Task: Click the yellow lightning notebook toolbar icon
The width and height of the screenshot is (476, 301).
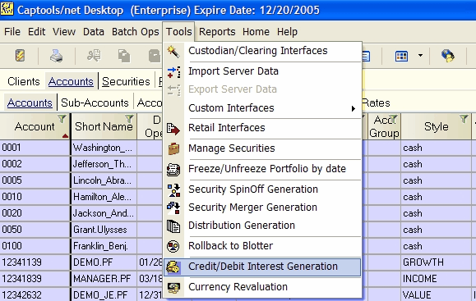Action: pos(20,56)
